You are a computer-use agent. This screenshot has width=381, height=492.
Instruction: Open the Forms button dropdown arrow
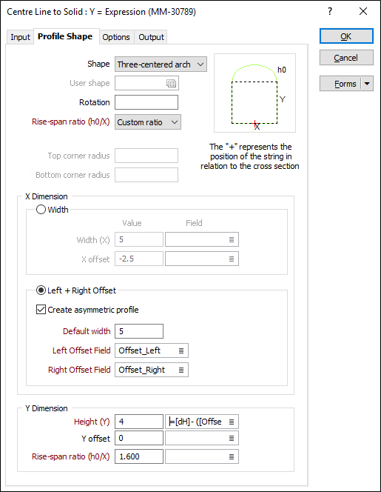pyautogui.click(x=367, y=84)
